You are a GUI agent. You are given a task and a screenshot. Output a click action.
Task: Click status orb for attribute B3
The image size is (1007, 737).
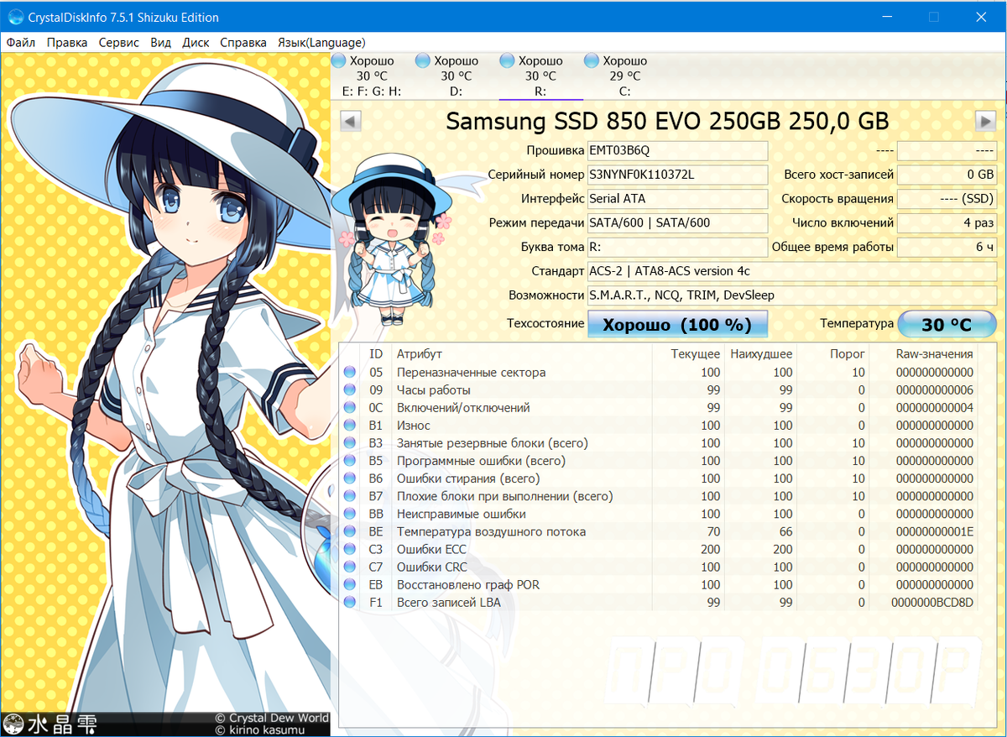click(x=350, y=443)
